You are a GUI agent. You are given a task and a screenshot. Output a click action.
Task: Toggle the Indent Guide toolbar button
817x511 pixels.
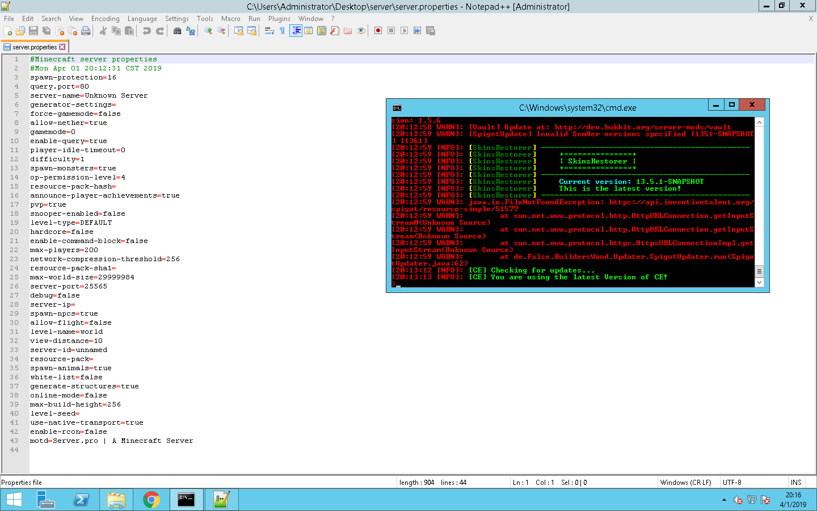click(296, 31)
